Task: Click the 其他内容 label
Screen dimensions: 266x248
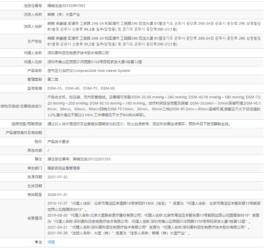Action: point(34,150)
